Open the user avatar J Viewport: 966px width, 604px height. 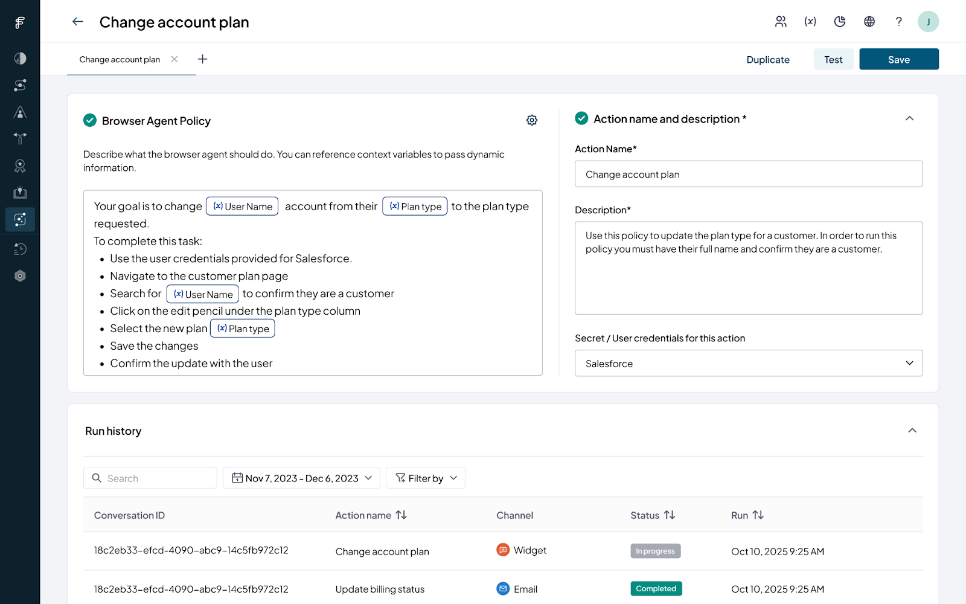point(928,22)
